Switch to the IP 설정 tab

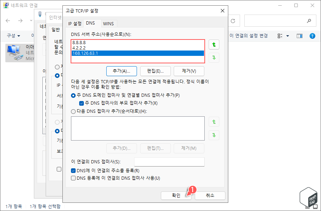click(x=74, y=23)
